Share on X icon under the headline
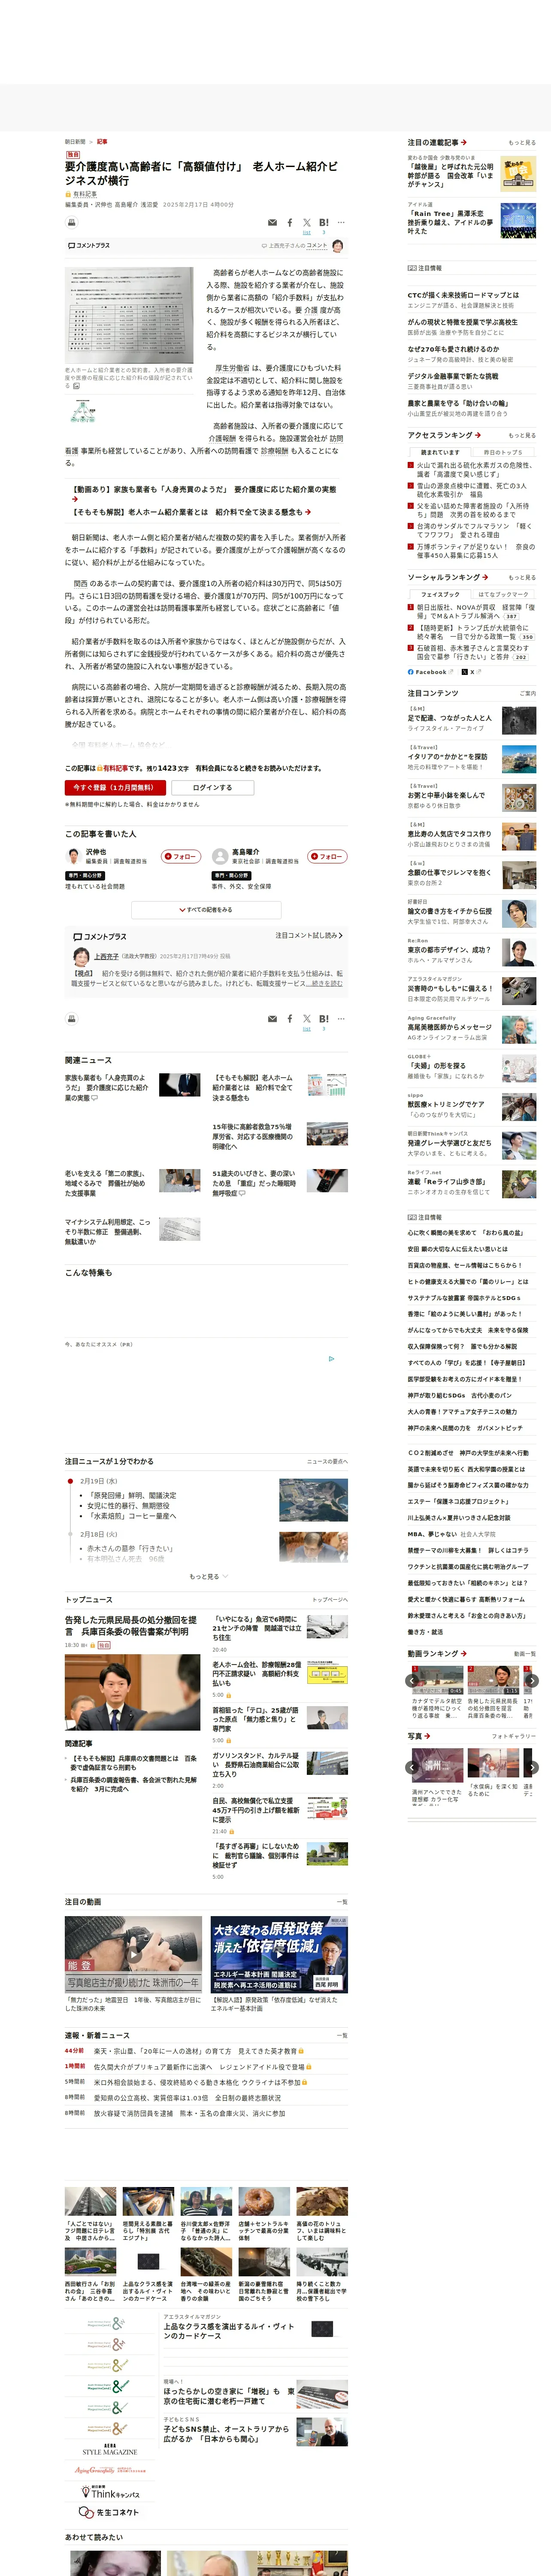Screen dimensions: 551x2576 tap(307, 223)
